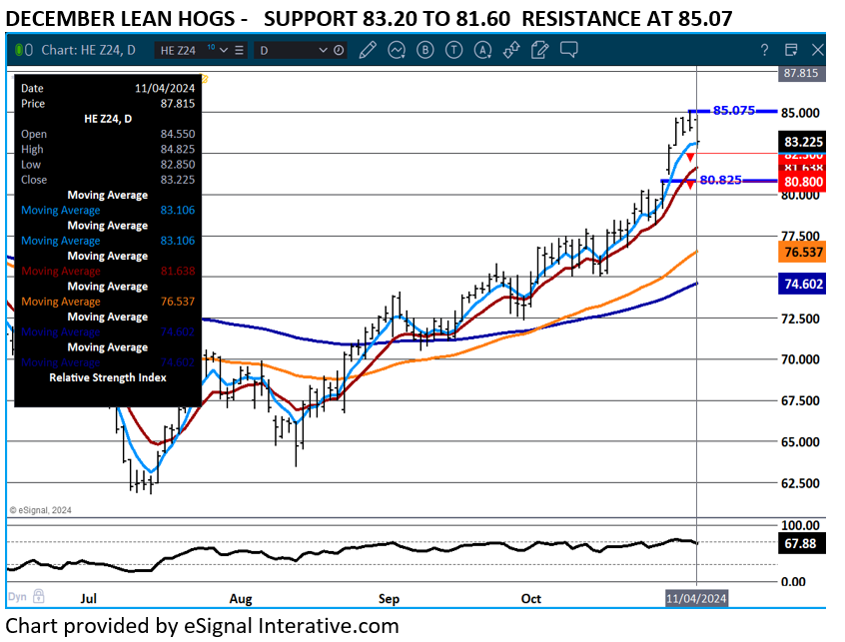Open the question mark help menu

tap(764, 49)
